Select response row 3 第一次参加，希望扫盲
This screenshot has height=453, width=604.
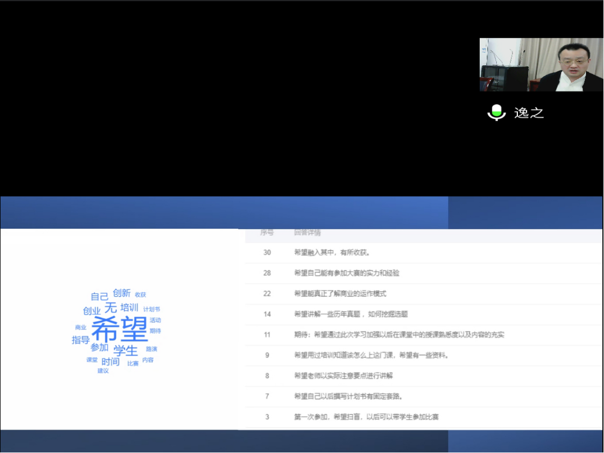point(366,417)
